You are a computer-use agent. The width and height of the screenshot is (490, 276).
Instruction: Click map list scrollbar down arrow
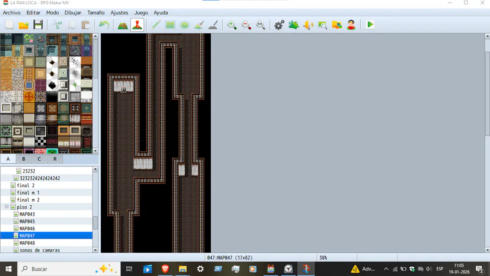(95, 250)
